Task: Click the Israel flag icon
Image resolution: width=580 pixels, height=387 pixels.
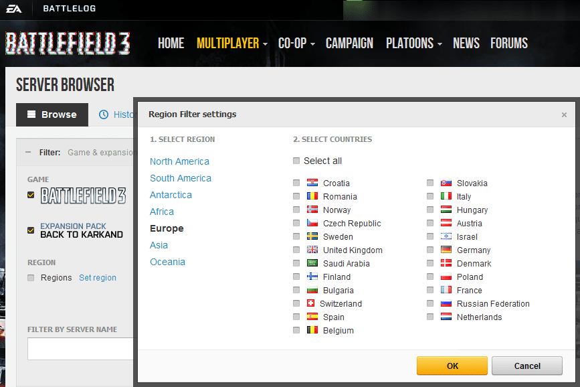Action: [x=446, y=236]
